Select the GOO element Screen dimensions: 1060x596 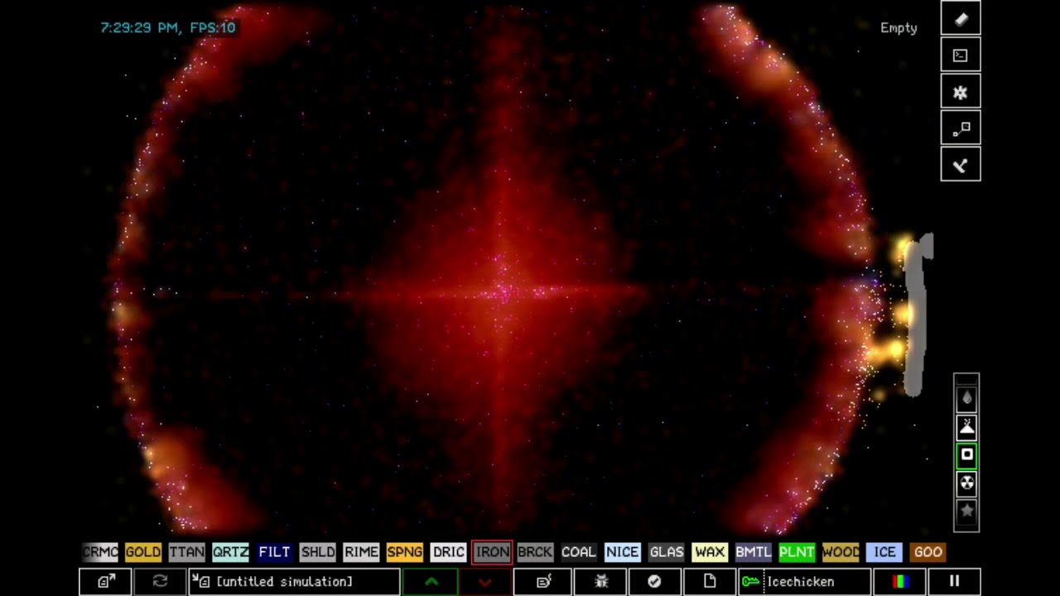(928, 552)
